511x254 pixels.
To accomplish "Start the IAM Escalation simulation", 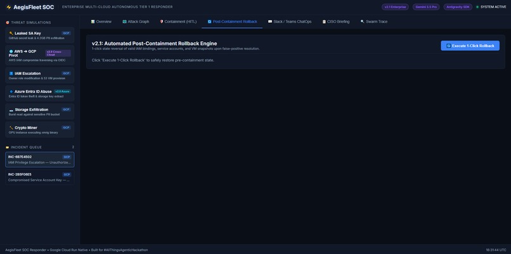I will [40, 75].
